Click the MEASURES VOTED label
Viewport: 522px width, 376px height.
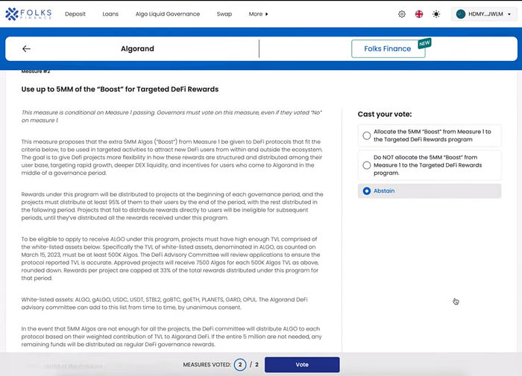(207, 365)
